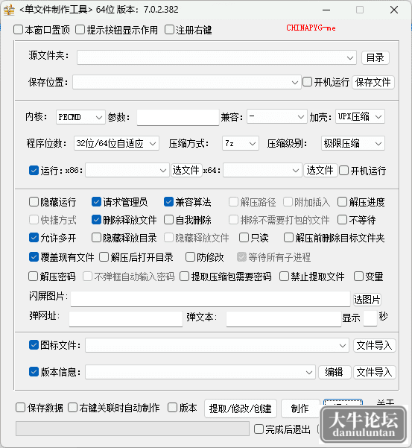Image resolution: width=412 pixels, height=448 pixels.
Task: Enable 完成后退出 checkbox
Action: tap(259, 429)
